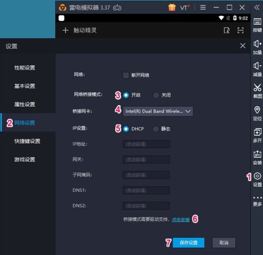
Task: Choose DHCP for IP setting
Action: pyautogui.click(x=126, y=129)
